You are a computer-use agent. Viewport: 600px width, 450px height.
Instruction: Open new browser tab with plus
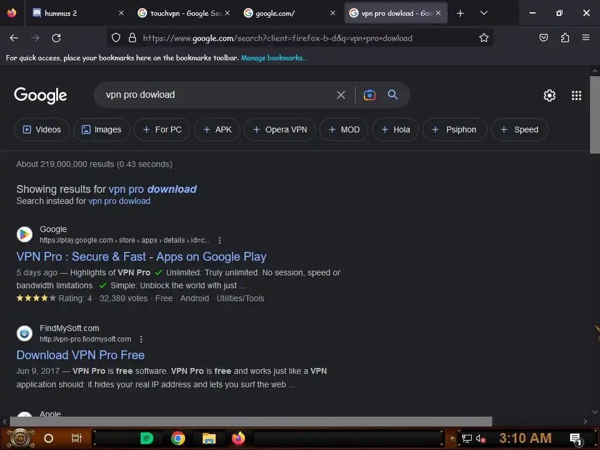click(x=460, y=13)
